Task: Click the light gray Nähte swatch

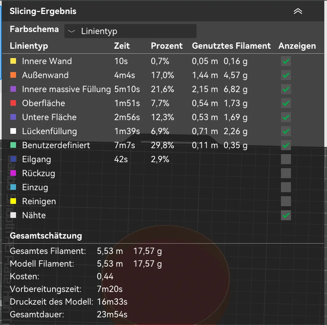Action: 13,215
